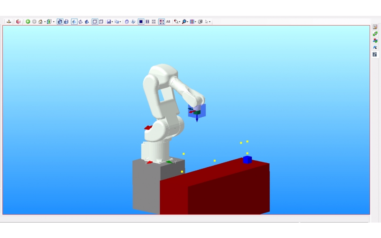The image size is (381, 238).
Task: Toggle the perspective projection view button
Action: (x=60, y=21)
